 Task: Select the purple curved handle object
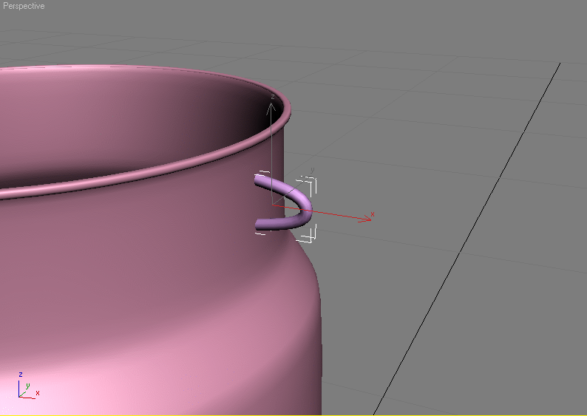(x=285, y=202)
